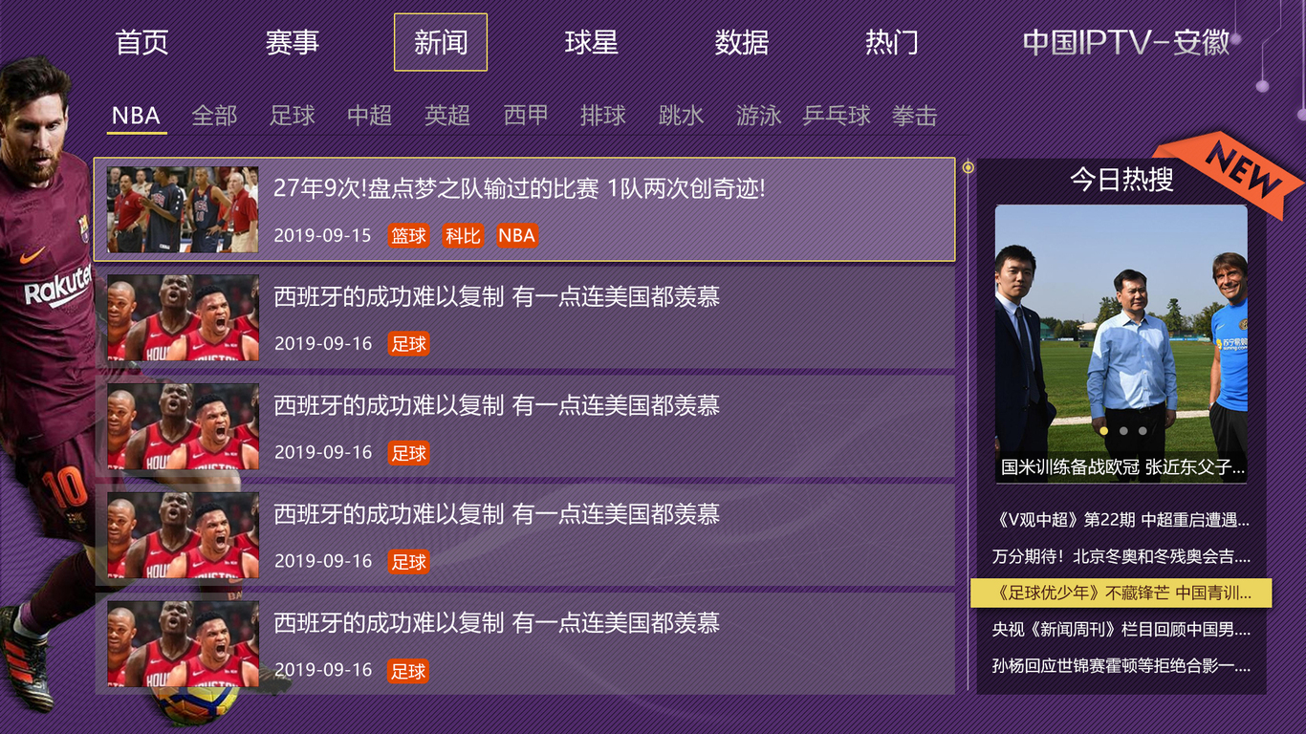Viewport: 1306px width, 734px height.
Task: Filter news by 乒乓球
Action: [x=838, y=116]
